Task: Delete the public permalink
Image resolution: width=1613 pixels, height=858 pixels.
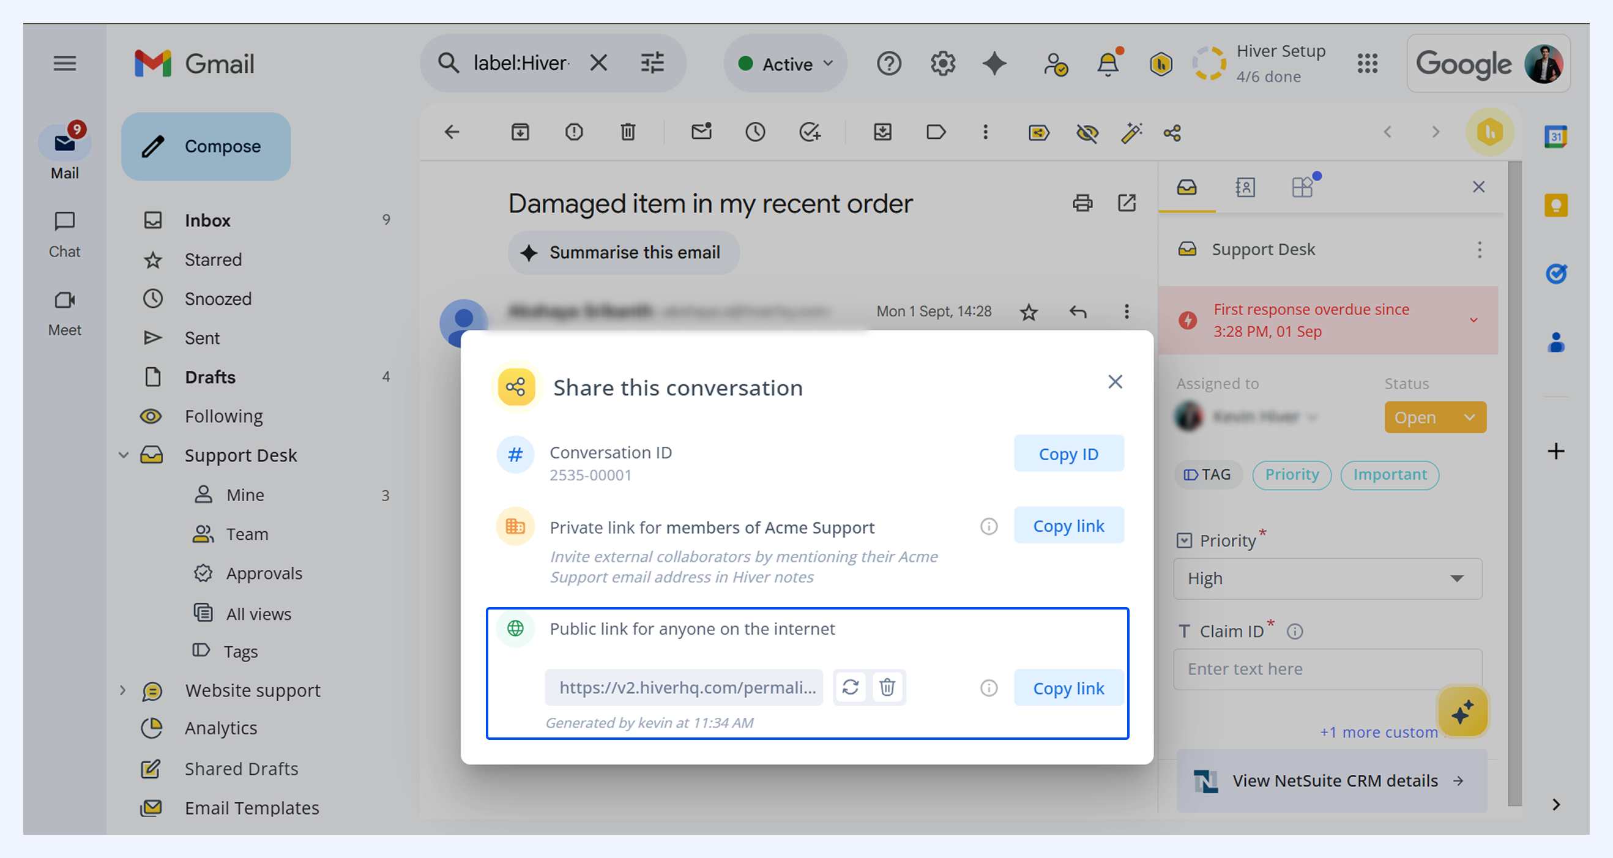Action: point(887,688)
